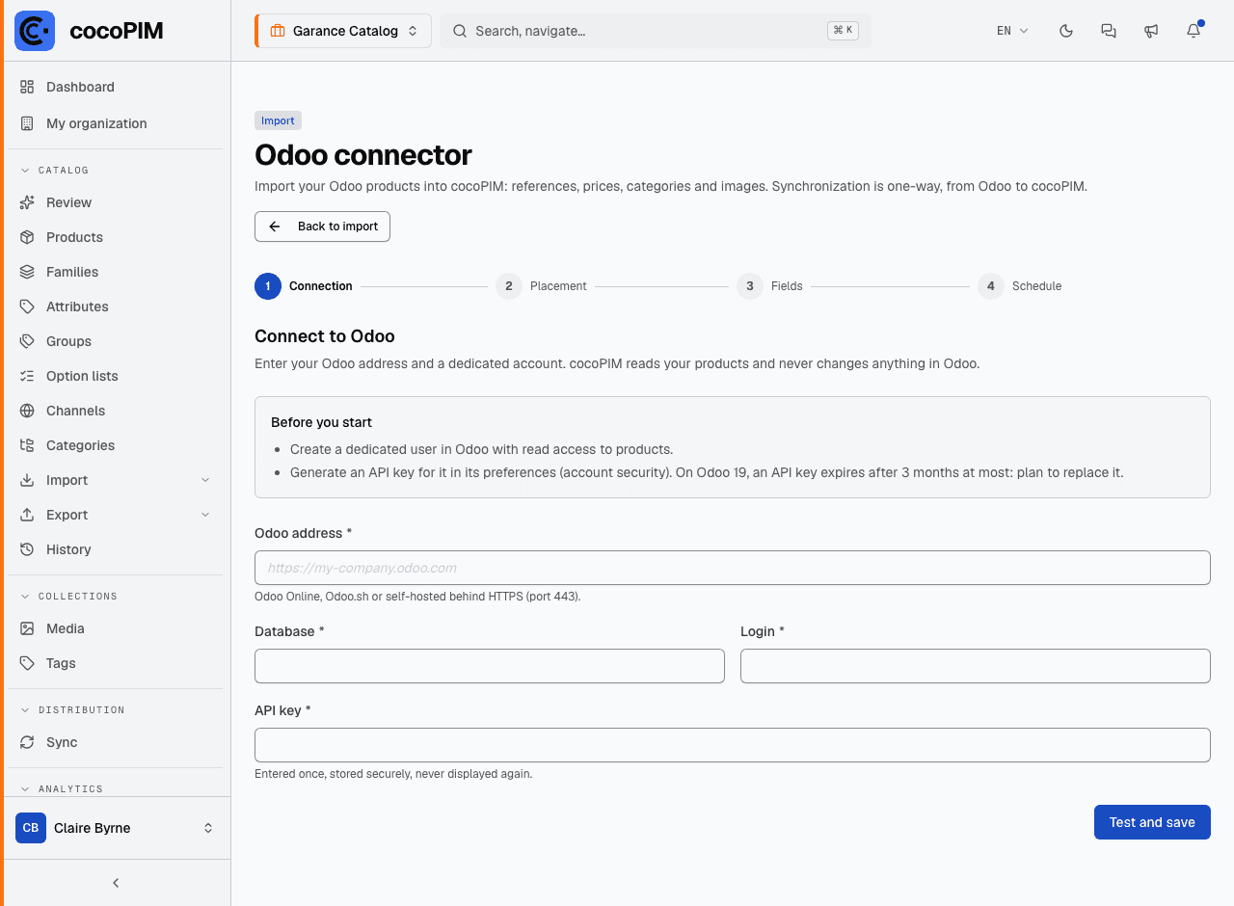Collapse the sidebar with the arrow
The image size is (1234, 906).
click(116, 883)
